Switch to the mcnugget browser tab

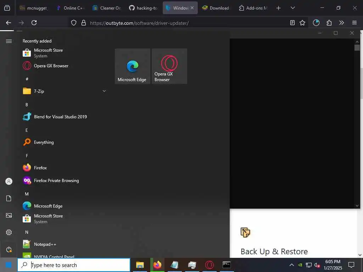(34, 8)
